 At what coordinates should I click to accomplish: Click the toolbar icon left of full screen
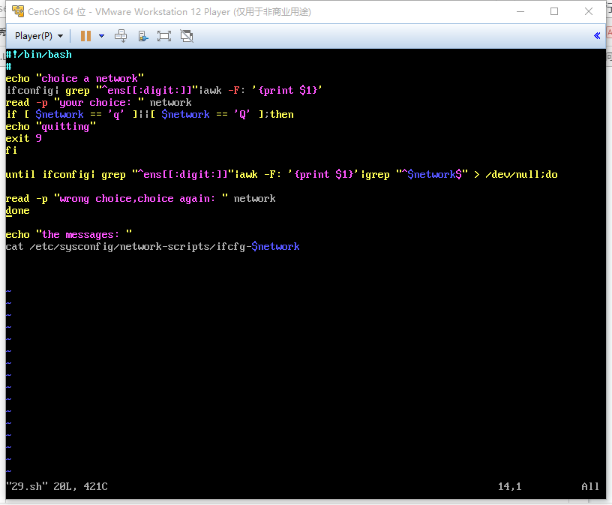[x=143, y=36]
